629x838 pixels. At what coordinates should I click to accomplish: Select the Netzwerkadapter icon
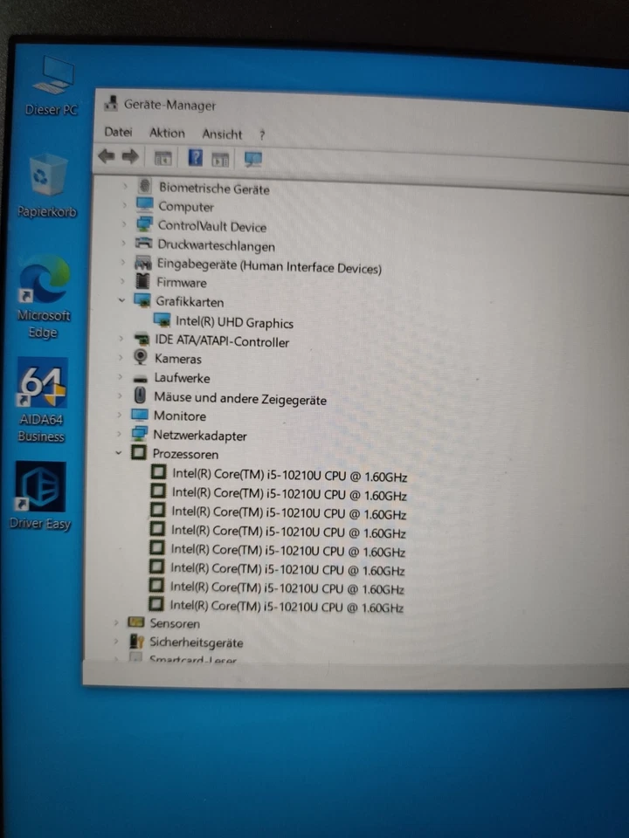(139, 434)
